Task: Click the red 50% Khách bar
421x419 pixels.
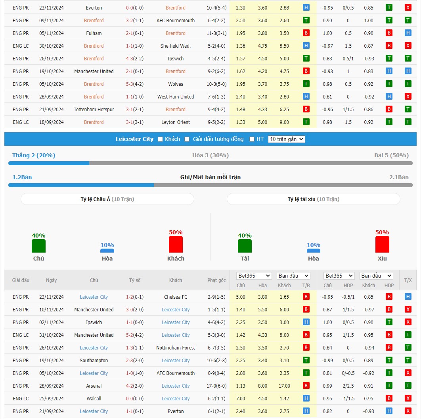Action: (x=176, y=244)
